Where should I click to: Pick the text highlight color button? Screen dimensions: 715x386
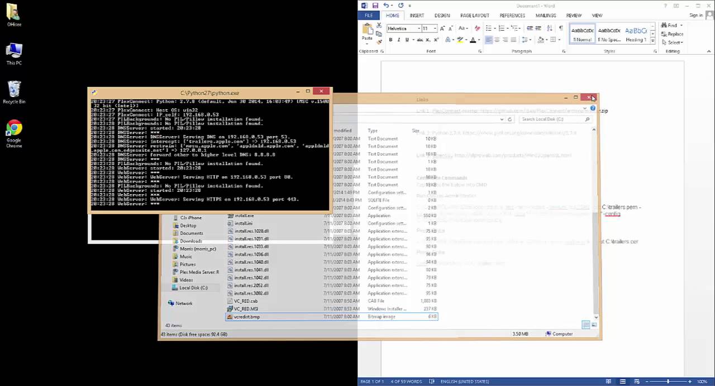coord(459,40)
